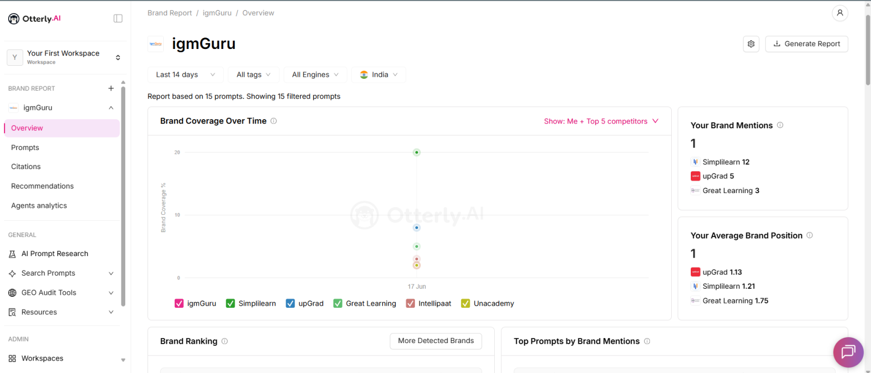Open the All tags filter dropdown

pyautogui.click(x=254, y=75)
